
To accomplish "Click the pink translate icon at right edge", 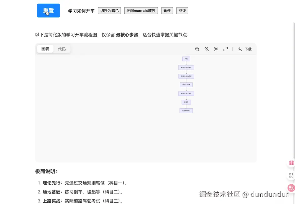I will (291, 188).
